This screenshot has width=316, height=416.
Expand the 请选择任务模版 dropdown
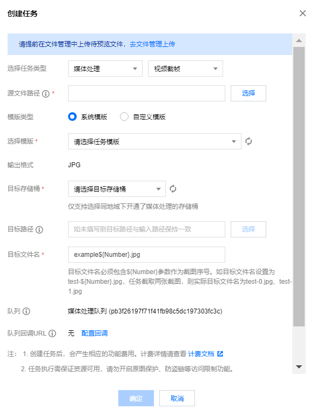(154, 141)
